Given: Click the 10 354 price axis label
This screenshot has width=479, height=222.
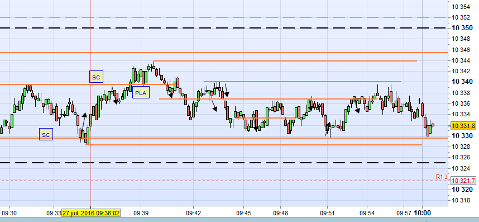Looking at the screenshot, I should tap(461, 7).
